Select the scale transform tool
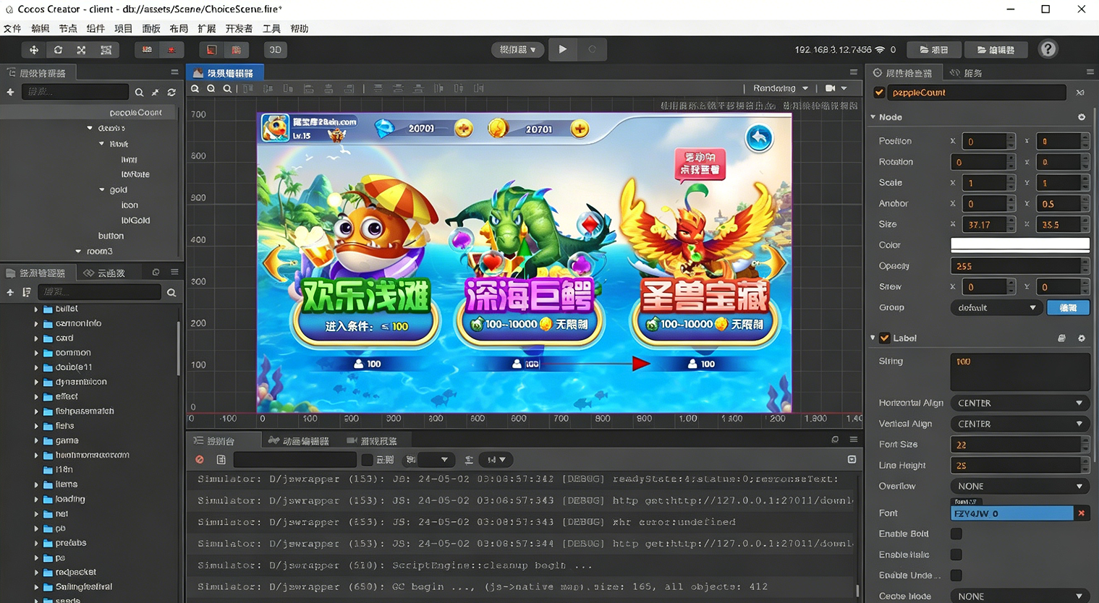 click(82, 50)
